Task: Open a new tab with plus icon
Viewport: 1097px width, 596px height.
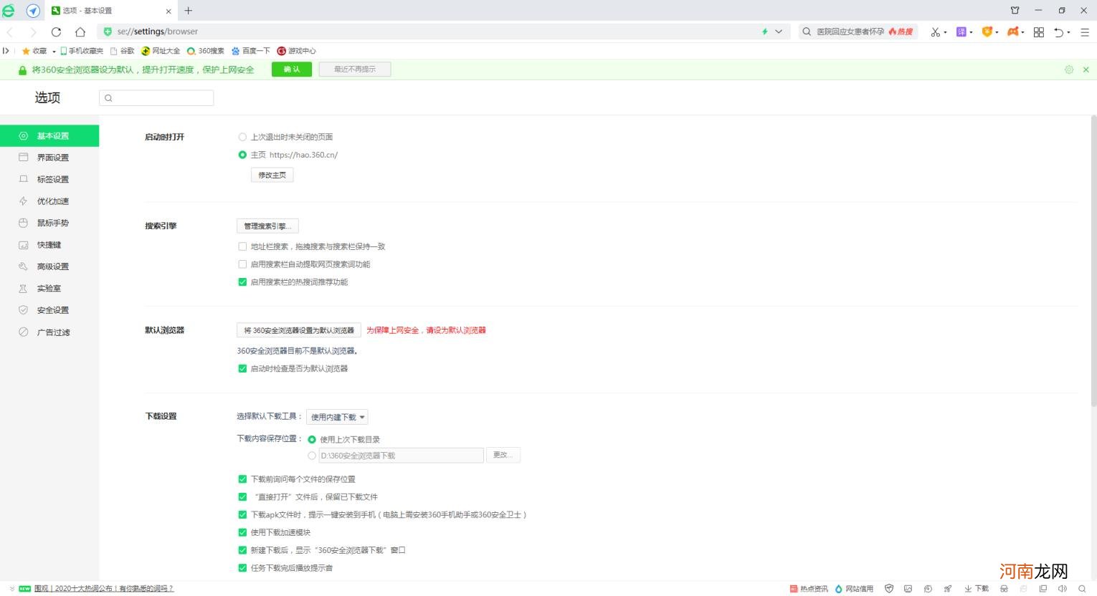Action: [x=189, y=11]
